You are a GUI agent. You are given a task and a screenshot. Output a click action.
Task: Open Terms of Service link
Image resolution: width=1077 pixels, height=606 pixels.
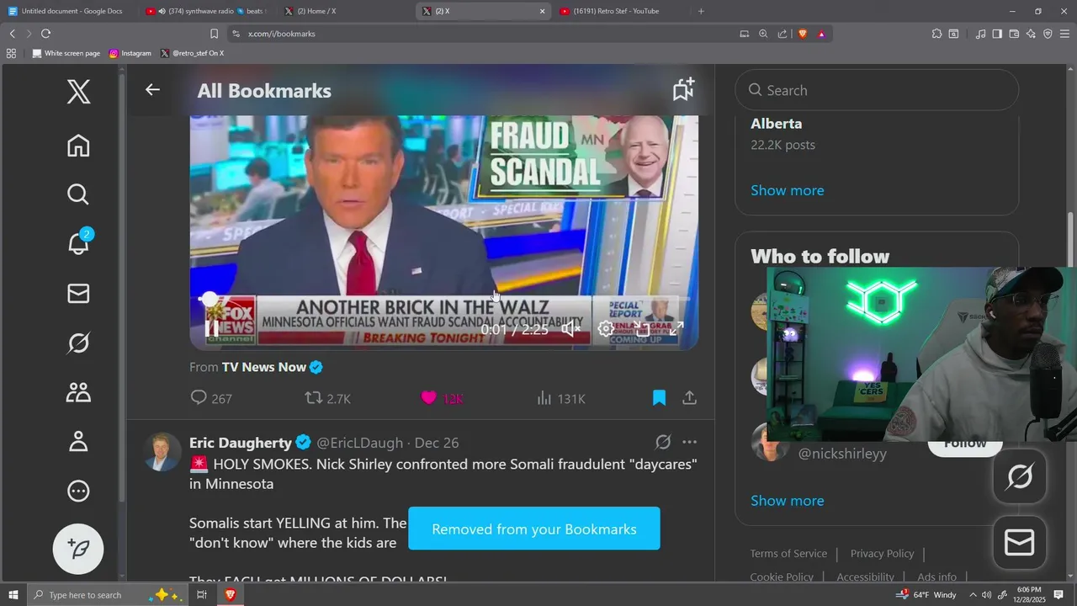(788, 553)
